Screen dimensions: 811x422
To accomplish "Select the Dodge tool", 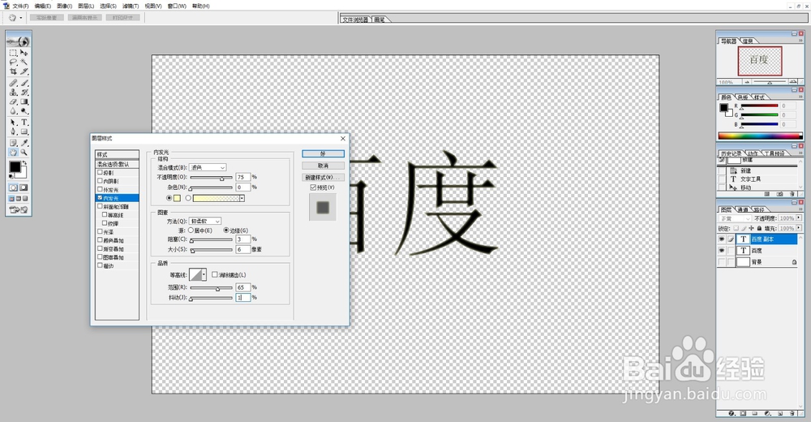I will [x=24, y=111].
